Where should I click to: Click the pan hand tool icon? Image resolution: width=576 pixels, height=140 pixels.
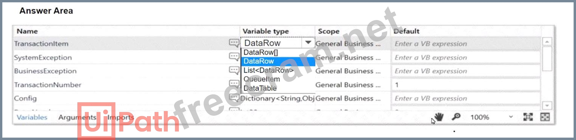439,117
